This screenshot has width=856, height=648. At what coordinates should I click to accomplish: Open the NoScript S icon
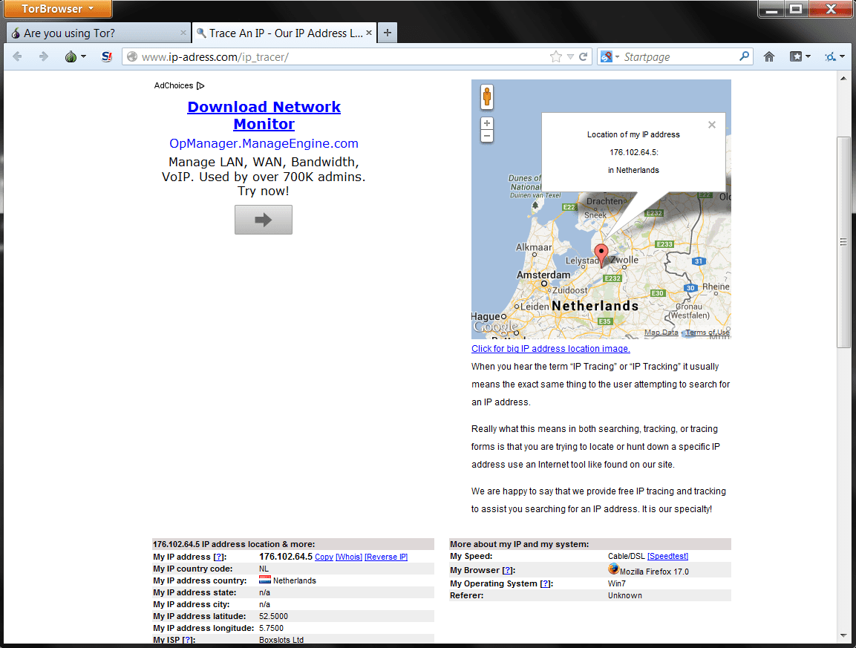tap(107, 56)
